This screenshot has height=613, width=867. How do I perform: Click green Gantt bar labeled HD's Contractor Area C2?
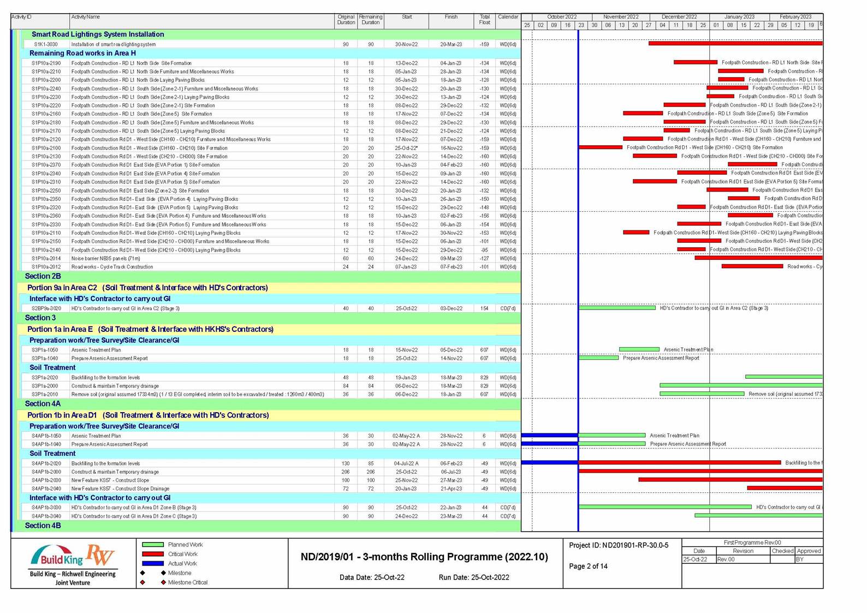coord(617,308)
